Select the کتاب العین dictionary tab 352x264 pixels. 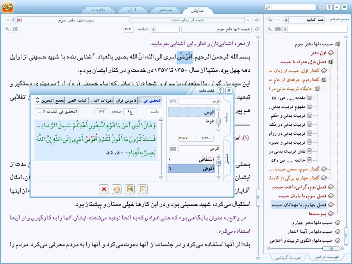pos(77,101)
